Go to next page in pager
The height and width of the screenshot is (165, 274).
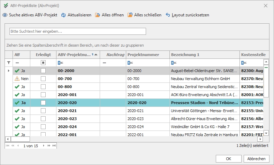click(44, 146)
